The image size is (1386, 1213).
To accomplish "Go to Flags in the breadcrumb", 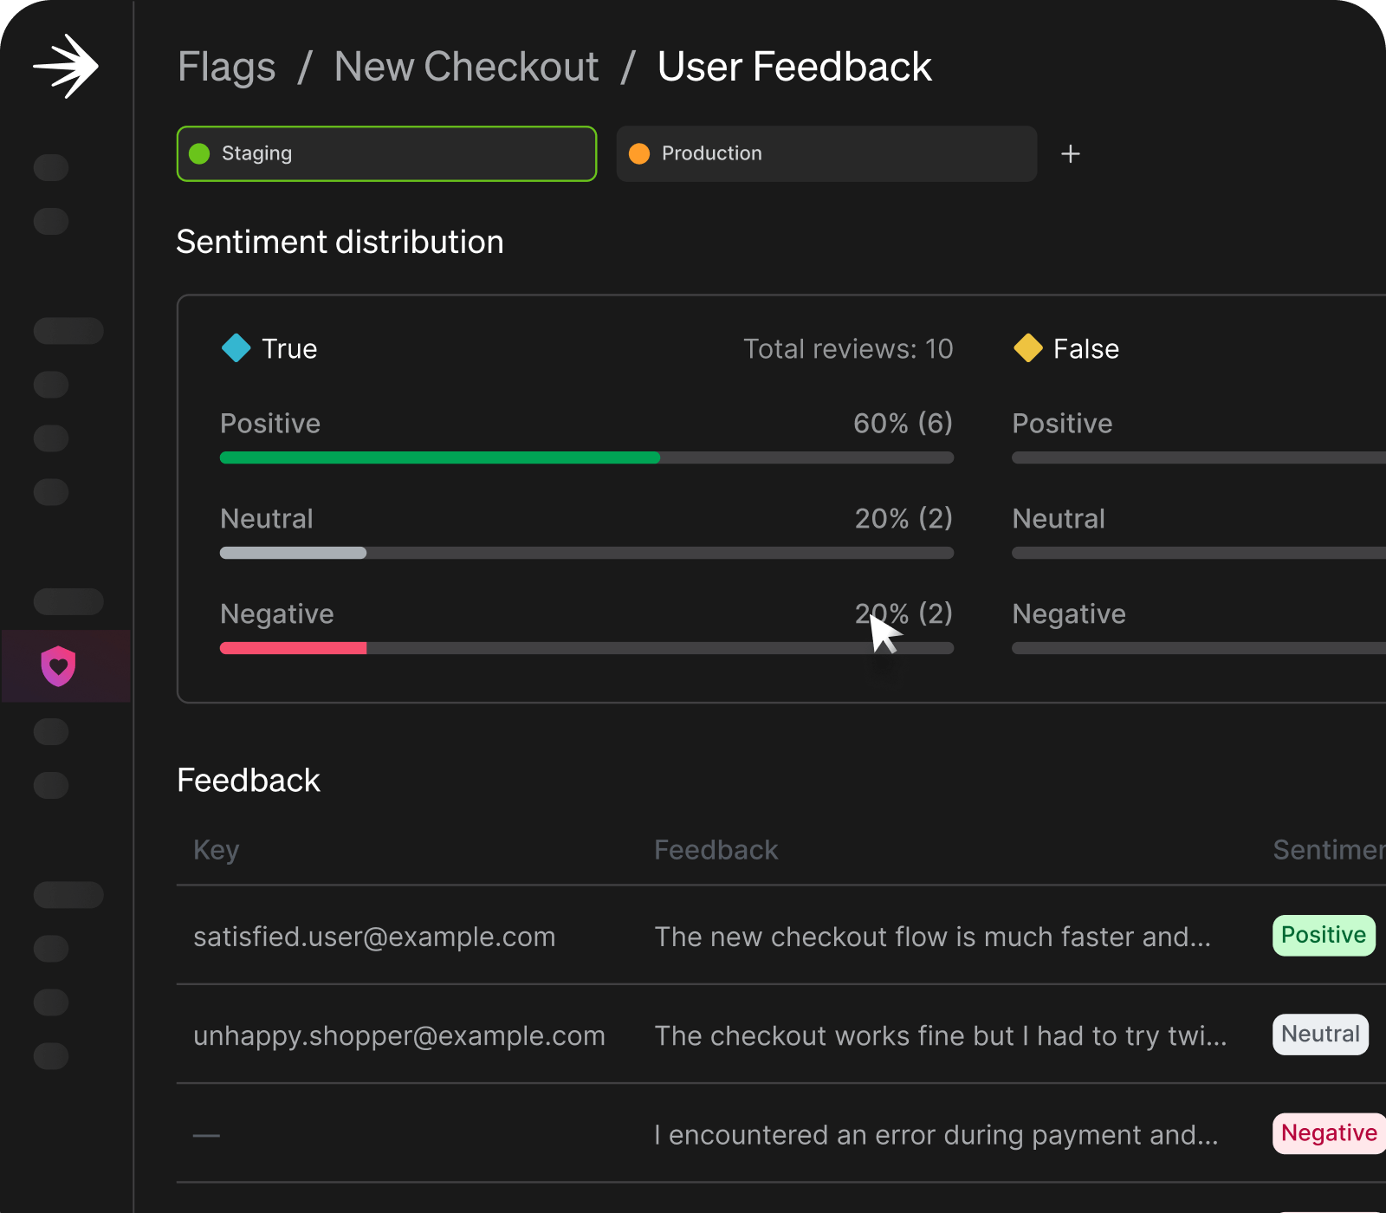I will (226, 68).
